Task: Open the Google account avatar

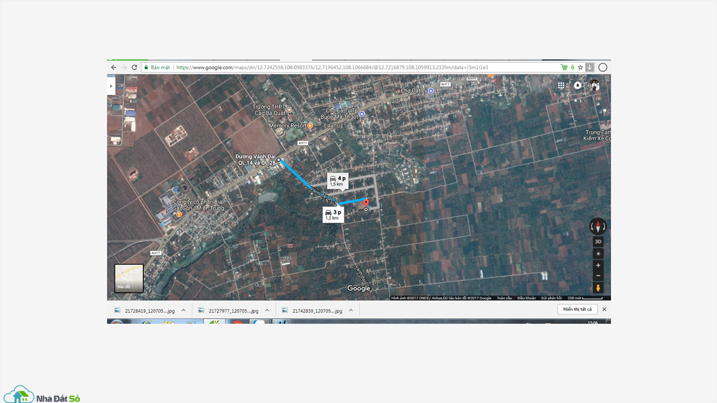Action: [x=594, y=85]
